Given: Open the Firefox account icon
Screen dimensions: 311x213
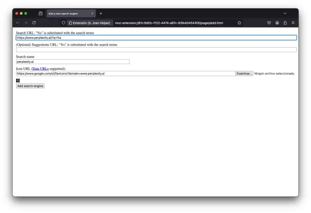Looking at the screenshot, I should pyautogui.click(x=277, y=23).
